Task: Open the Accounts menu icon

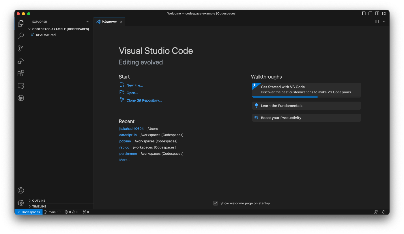Action: tap(21, 191)
